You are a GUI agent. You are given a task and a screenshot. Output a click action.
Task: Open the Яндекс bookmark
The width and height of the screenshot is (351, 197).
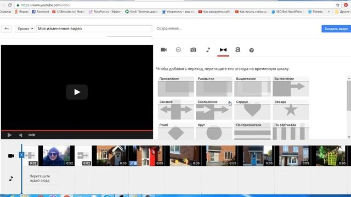tap(22, 11)
